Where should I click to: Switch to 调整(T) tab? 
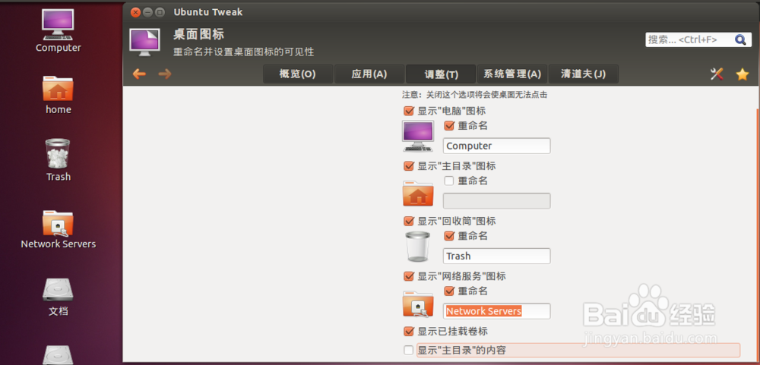click(x=441, y=74)
